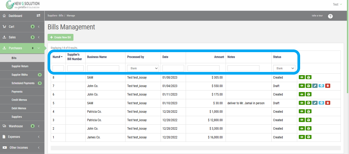Click the package box icon for bill 8

click(308, 77)
